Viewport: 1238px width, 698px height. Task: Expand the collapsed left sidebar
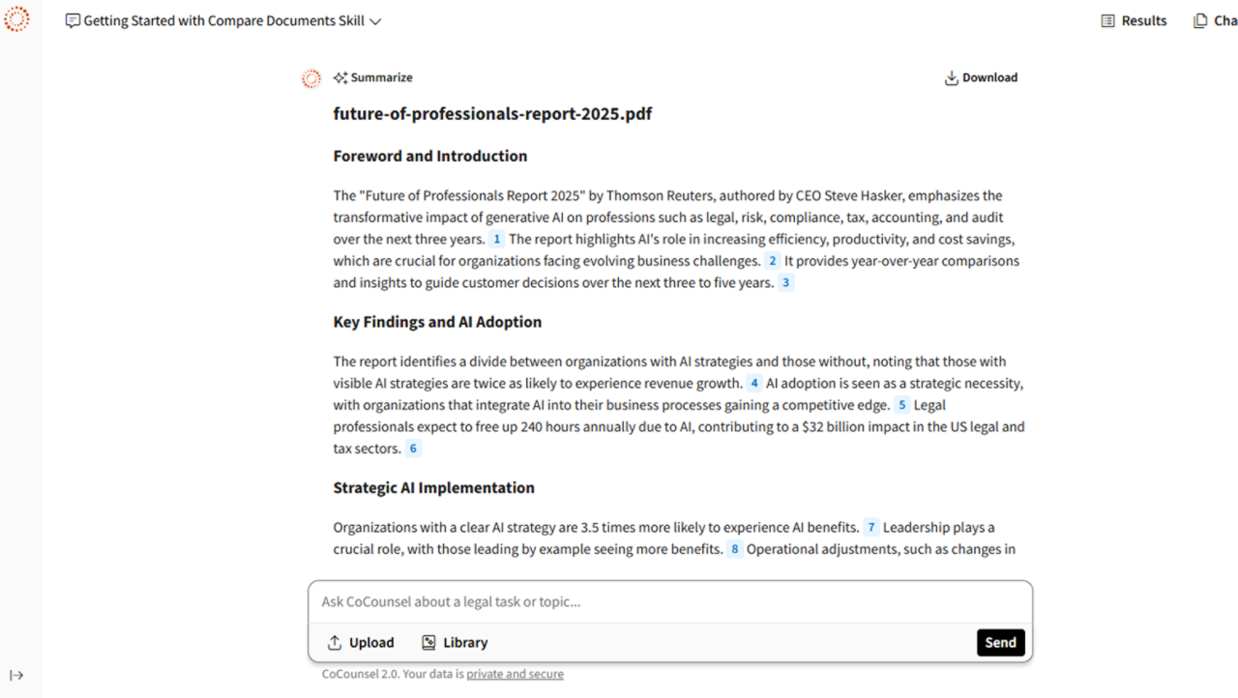[x=16, y=676]
